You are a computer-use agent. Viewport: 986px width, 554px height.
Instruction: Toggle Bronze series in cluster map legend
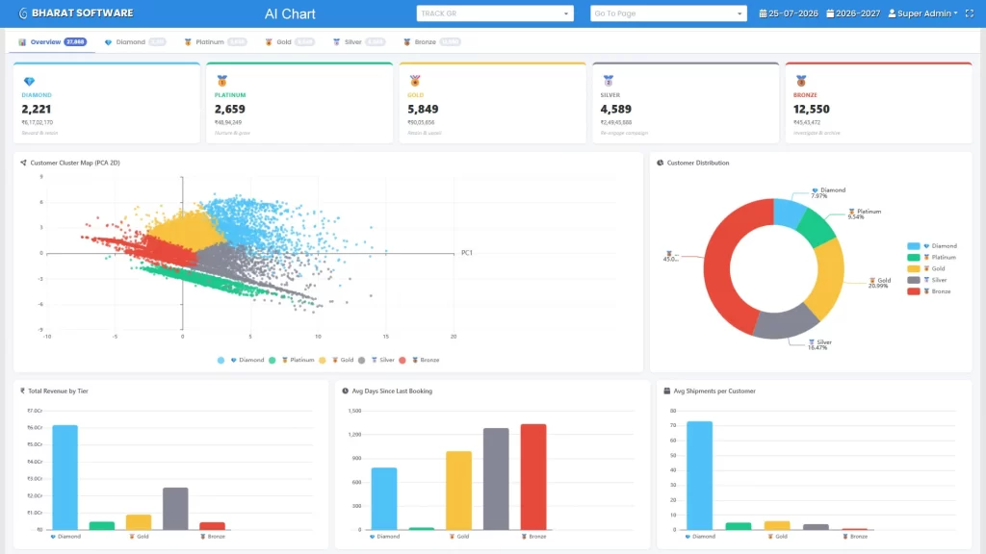(x=420, y=360)
